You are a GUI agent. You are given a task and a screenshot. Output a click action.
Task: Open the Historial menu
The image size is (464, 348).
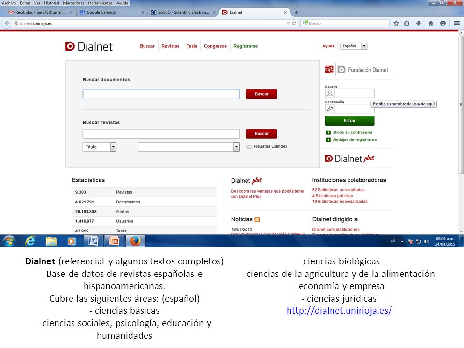[52, 3]
